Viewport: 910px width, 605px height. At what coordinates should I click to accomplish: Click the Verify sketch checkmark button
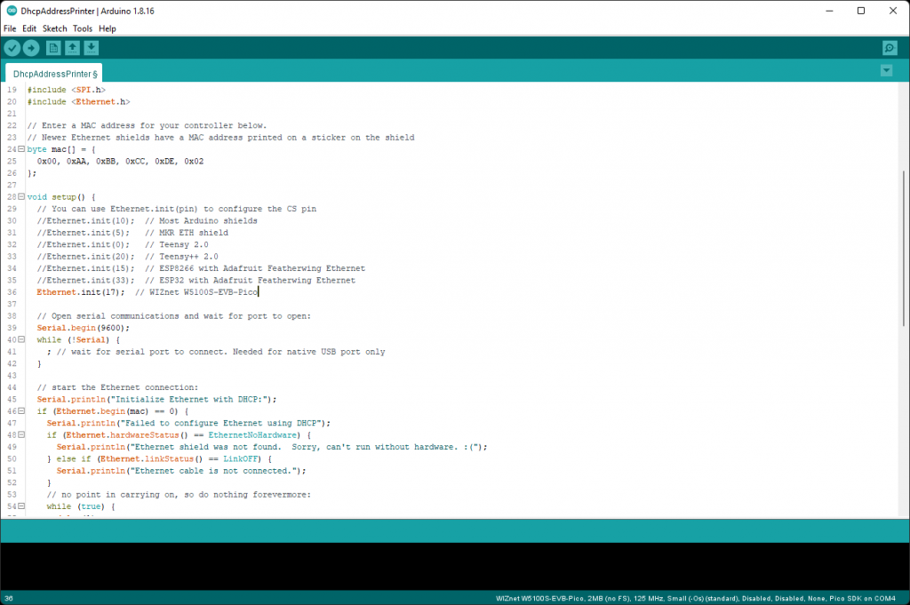12,48
